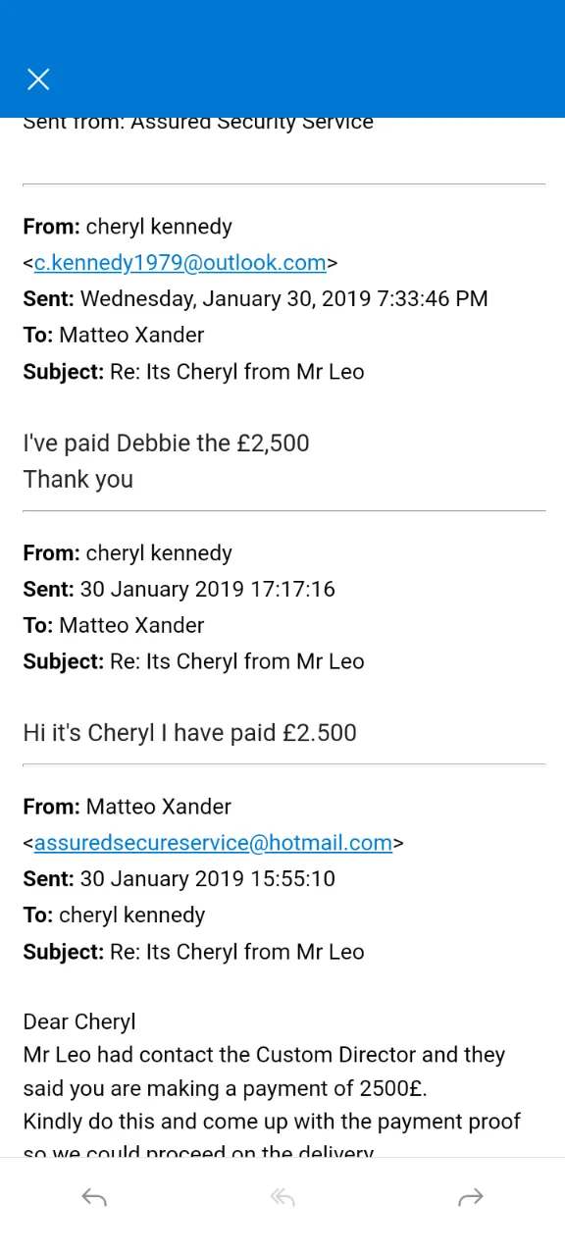565x1256 pixels.
Task: Tap the Wednesday, January 30, 2019 sent date
Action: pos(284,299)
